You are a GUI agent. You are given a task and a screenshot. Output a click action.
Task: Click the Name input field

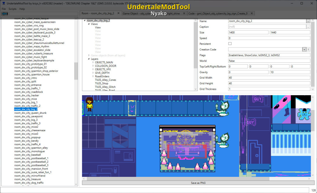click(x=267, y=21)
